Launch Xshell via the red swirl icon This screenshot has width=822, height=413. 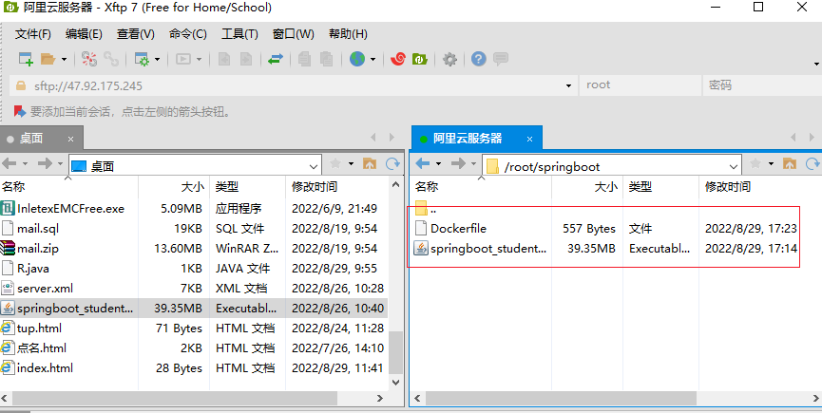pyautogui.click(x=398, y=59)
